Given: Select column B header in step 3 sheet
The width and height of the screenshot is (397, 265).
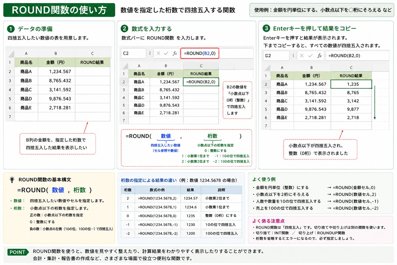Looking at the screenshot, I should tap(311, 68).
